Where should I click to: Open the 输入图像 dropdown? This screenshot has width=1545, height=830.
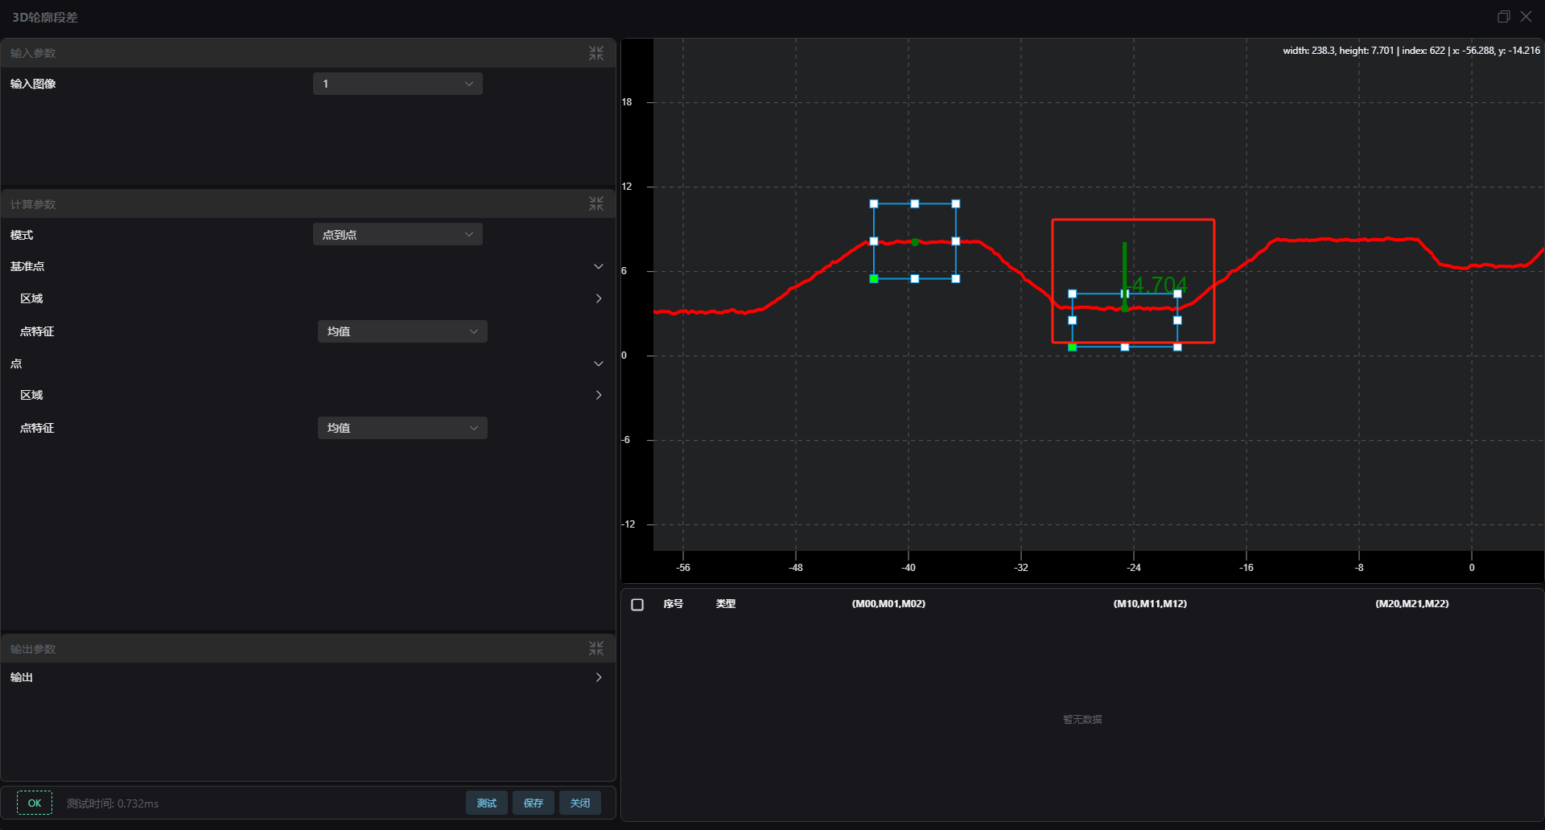398,84
